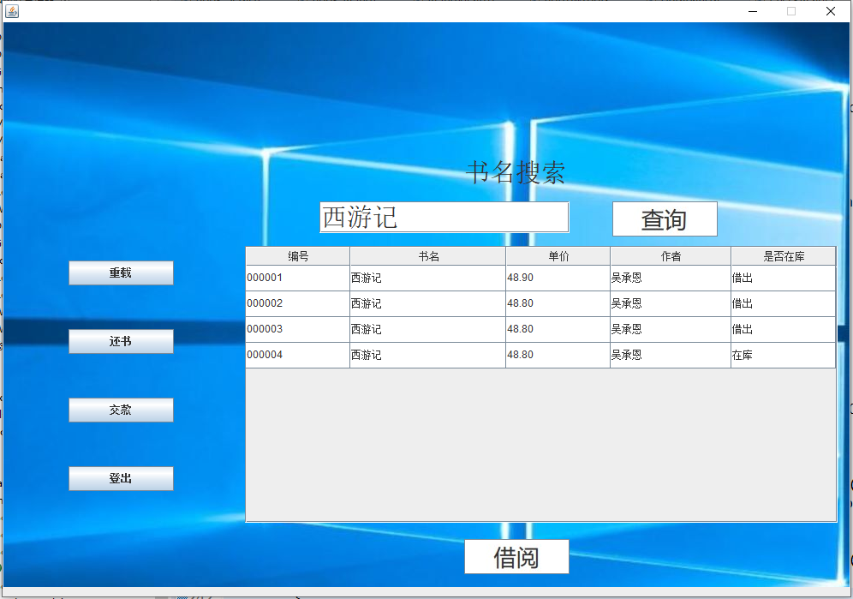
Task: Click the 是否在库 column header
Action: [x=784, y=256]
